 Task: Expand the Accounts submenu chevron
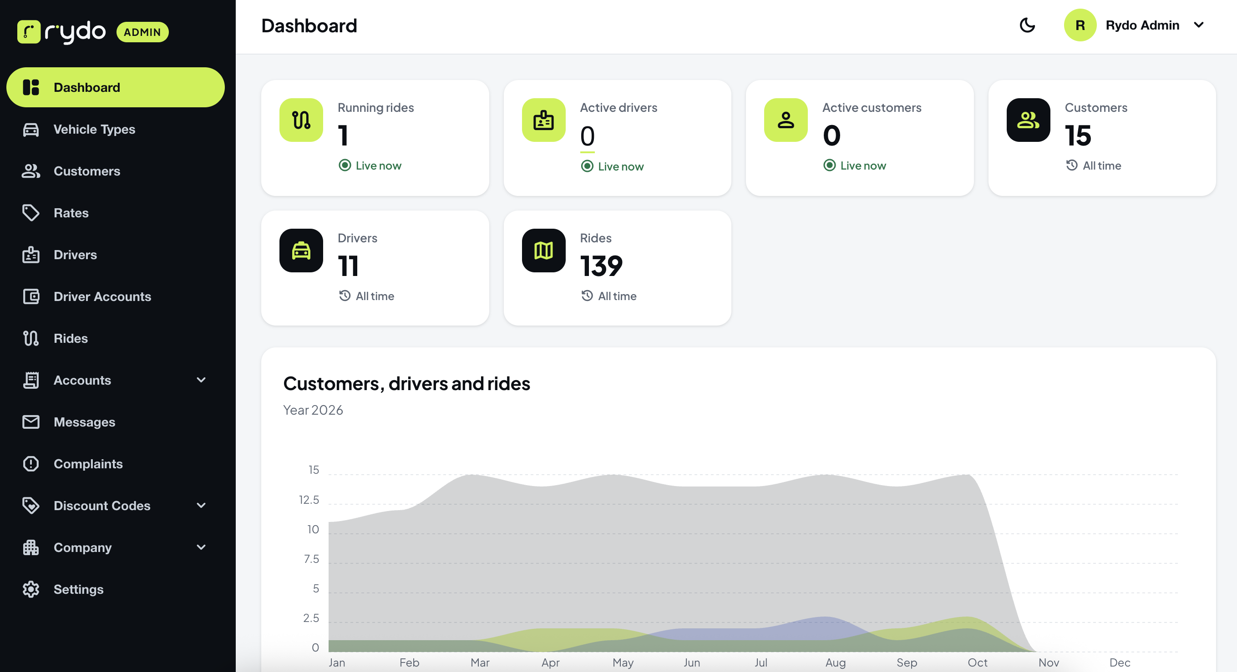pos(201,380)
